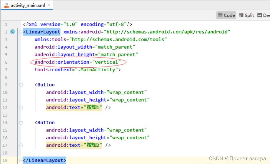Click line number 8 in the gutter
Image resolution: width=270 pixels, height=164 pixels.
click(6, 77)
